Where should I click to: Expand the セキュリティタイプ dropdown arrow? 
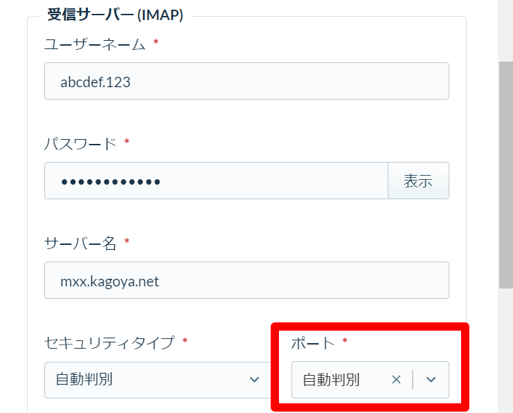(x=254, y=380)
